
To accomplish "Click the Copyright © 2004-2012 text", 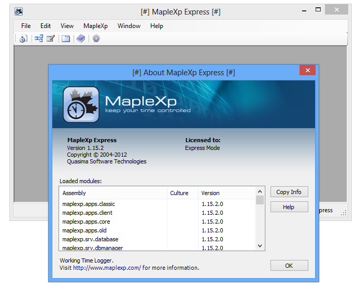I will tap(97, 155).
